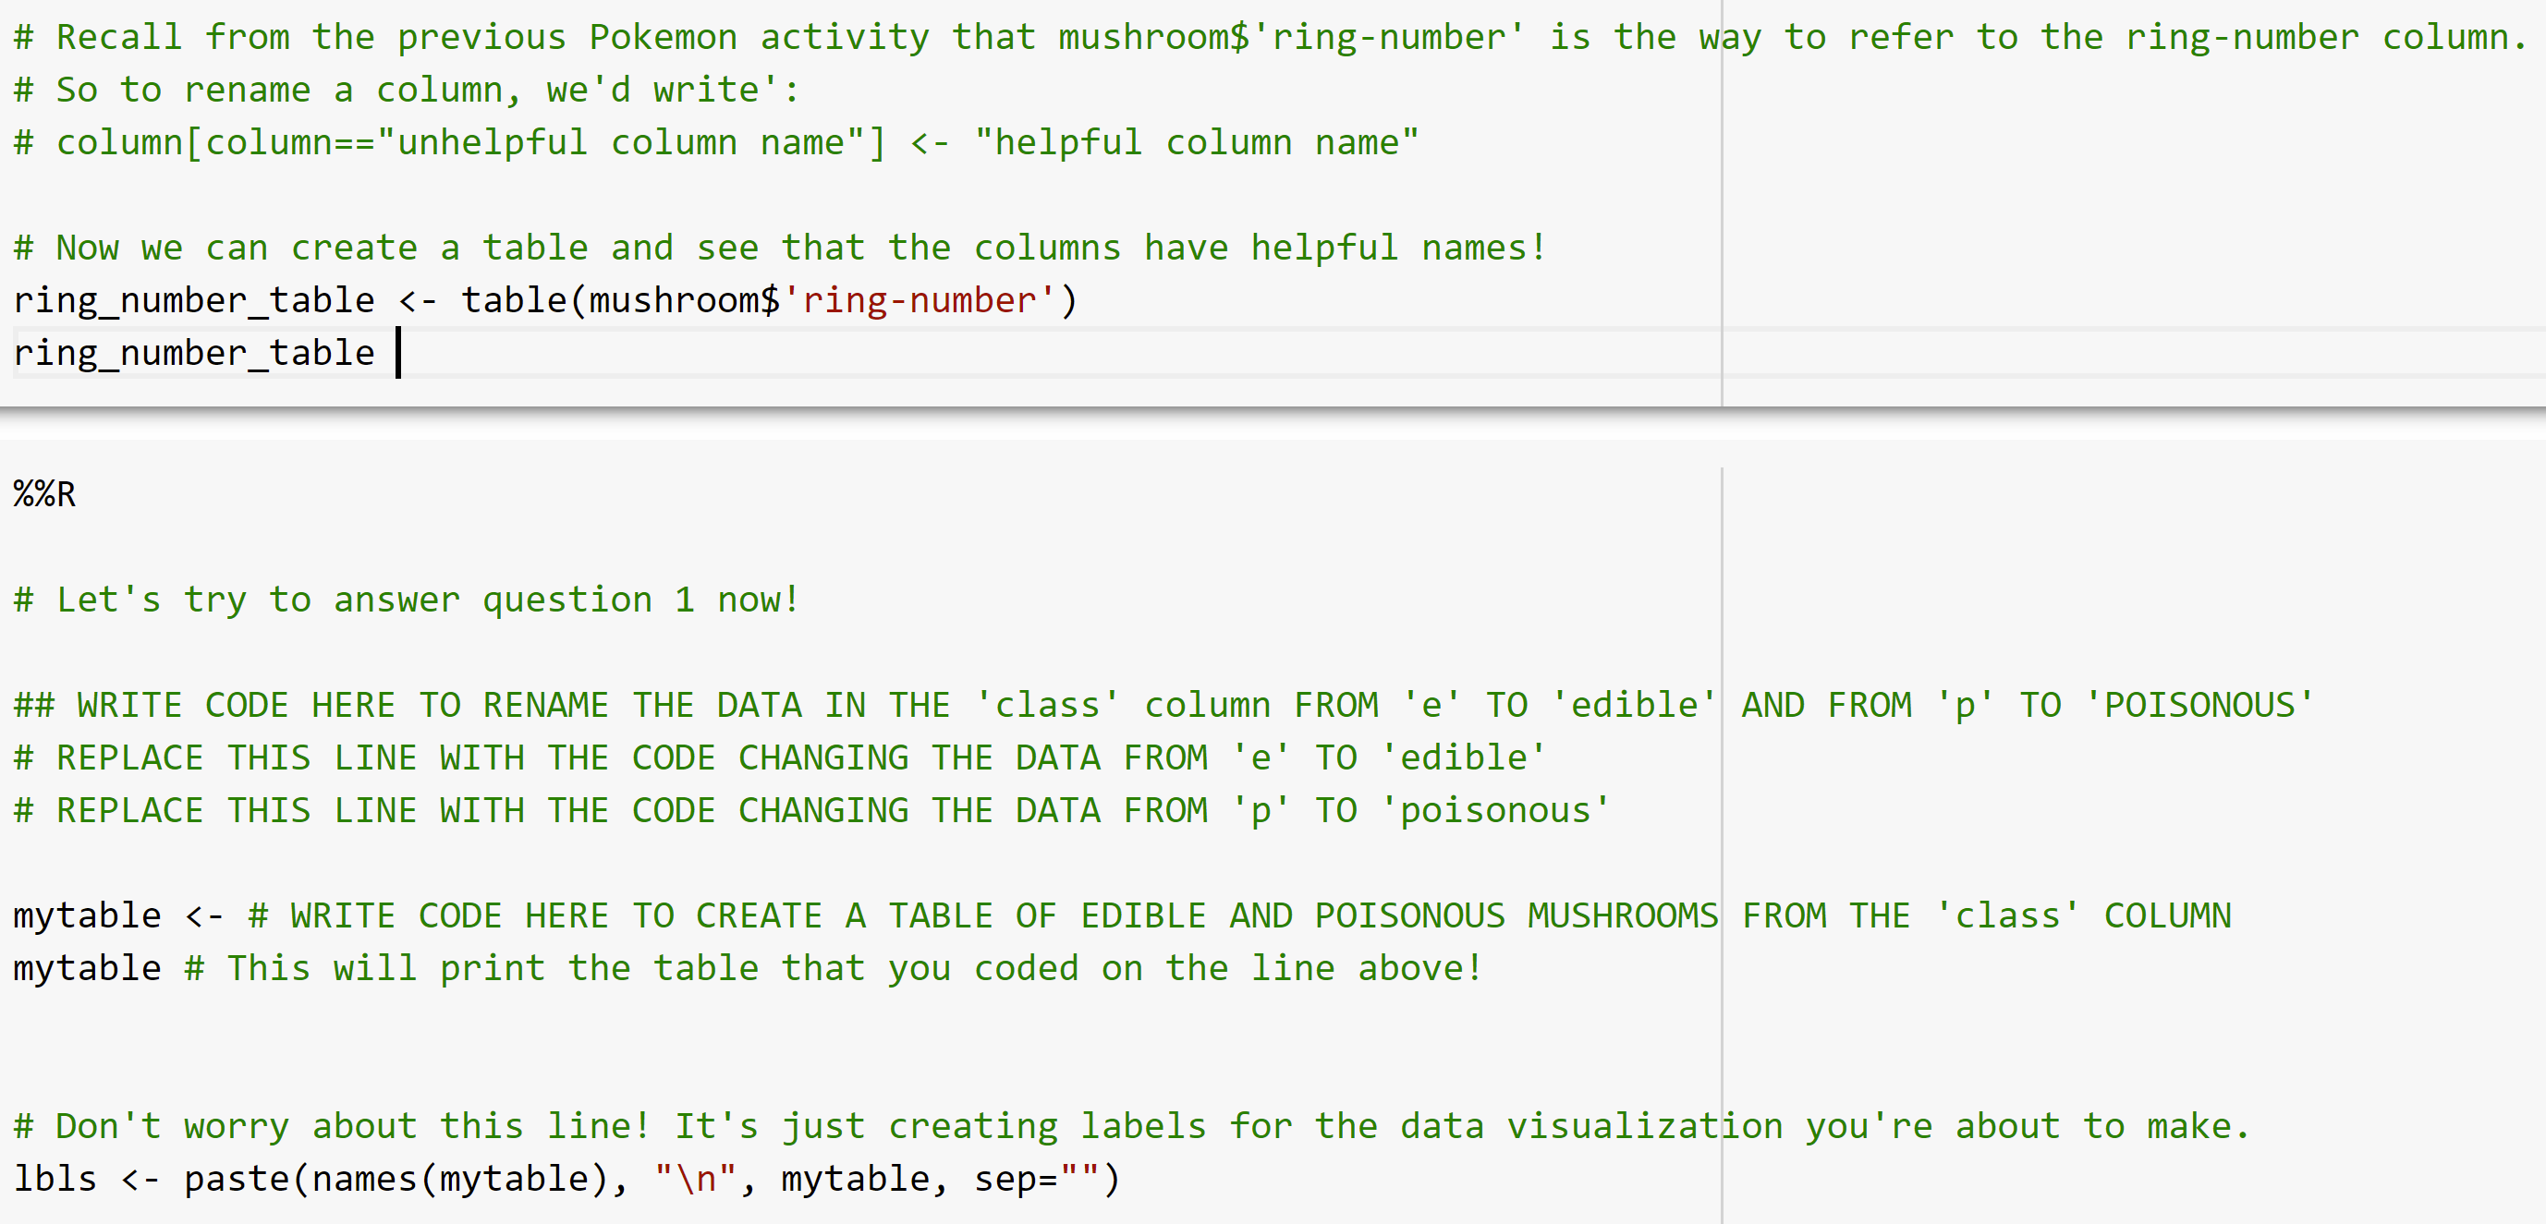Screen dimensions: 2546x1224
Task: Select the line replacing 'p' with 'poisonous'
Action: pos(810,810)
